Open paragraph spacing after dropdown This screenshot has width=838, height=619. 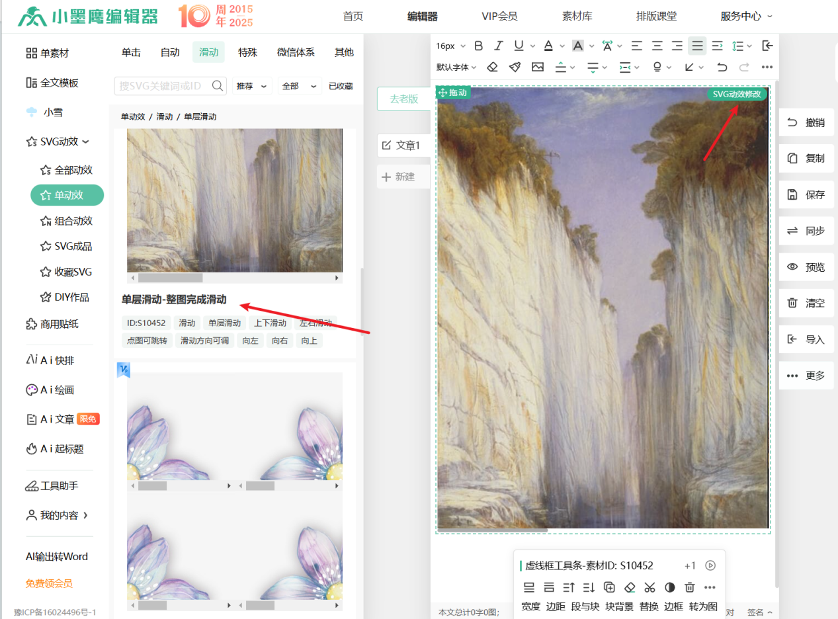(x=597, y=67)
